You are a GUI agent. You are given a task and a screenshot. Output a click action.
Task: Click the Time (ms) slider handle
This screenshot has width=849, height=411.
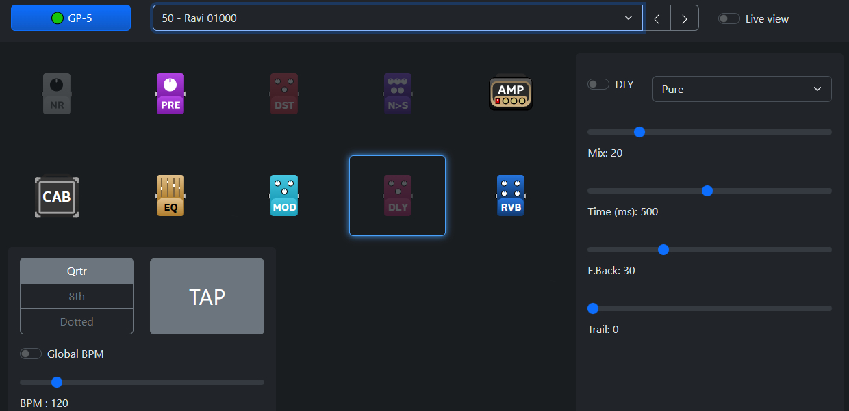pos(707,191)
